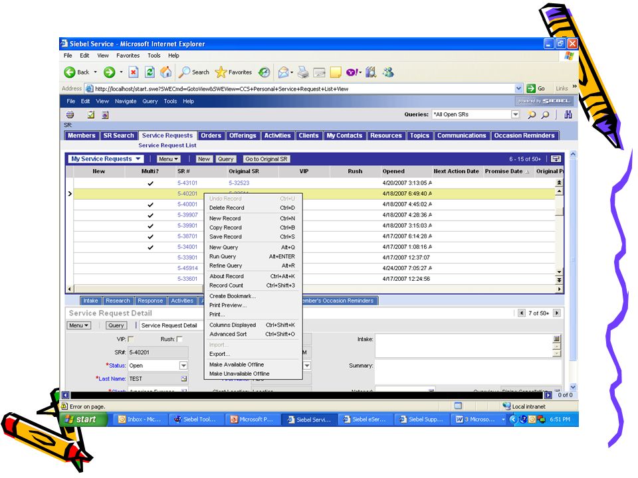Image resolution: width=638 pixels, height=478 pixels.
Task: Tick the VIP checkbox in Service Request Detail
Action: pyautogui.click(x=131, y=339)
